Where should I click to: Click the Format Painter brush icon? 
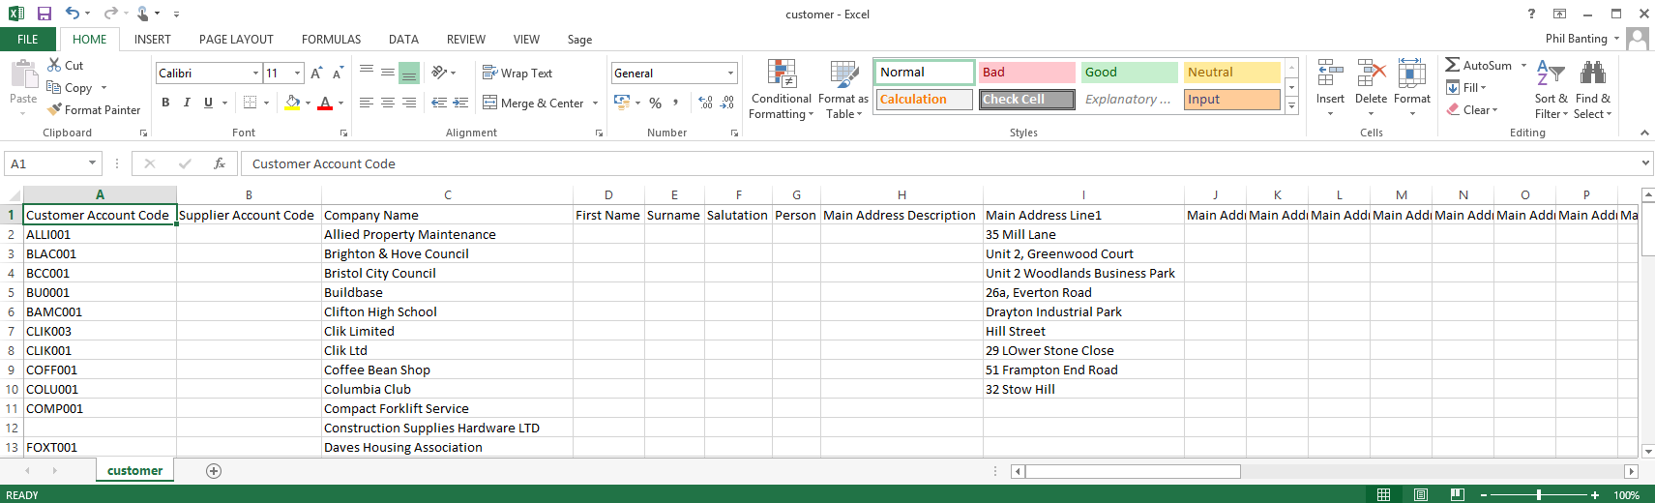pyautogui.click(x=55, y=109)
